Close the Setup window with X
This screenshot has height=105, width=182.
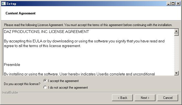point(178,4)
